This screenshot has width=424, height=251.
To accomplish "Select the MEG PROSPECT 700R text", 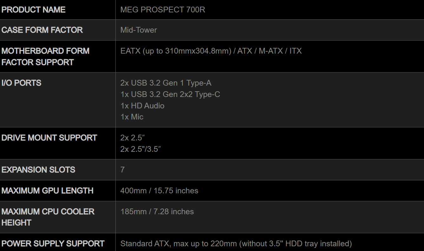I will [163, 10].
